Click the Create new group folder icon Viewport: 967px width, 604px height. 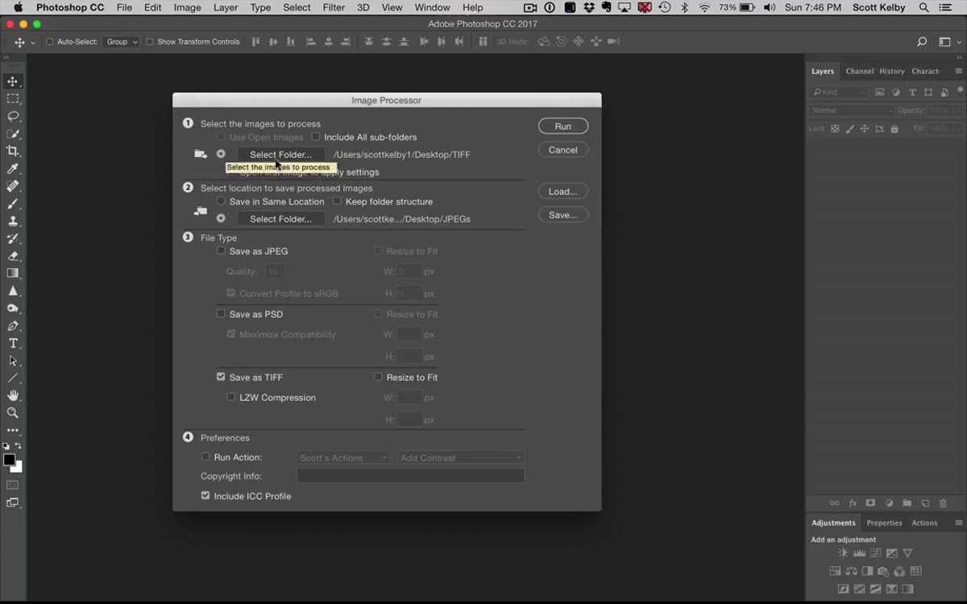[907, 503]
